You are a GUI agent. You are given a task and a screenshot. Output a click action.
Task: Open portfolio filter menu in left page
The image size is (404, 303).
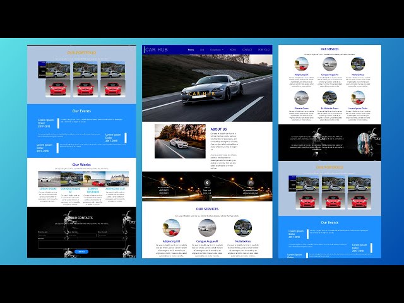(x=42, y=70)
